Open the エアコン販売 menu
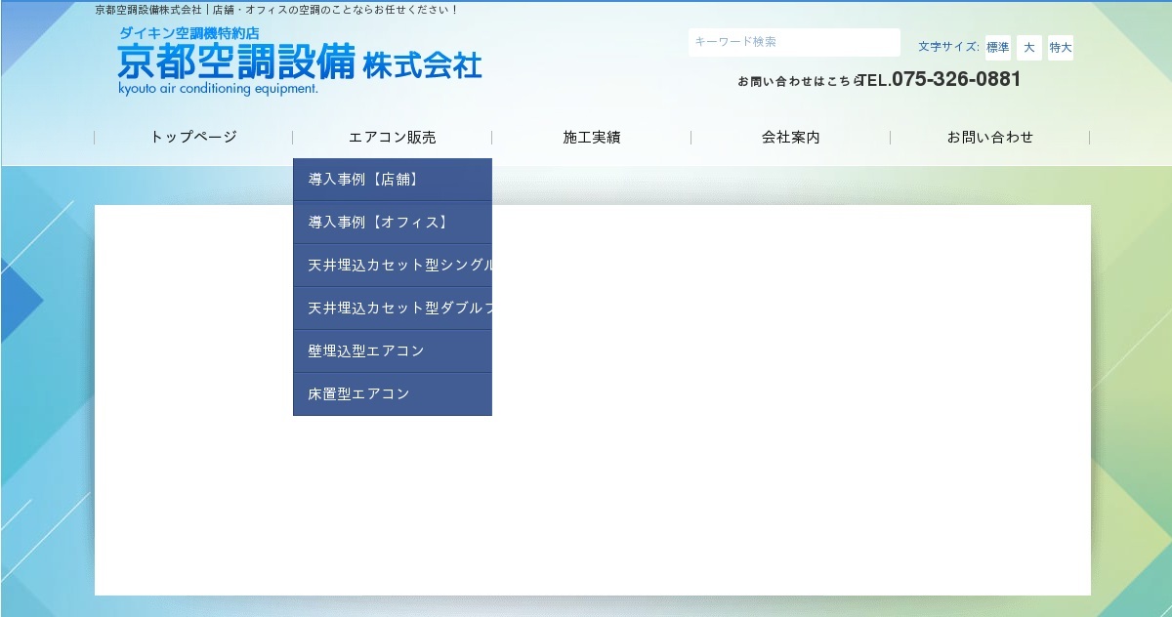This screenshot has height=617, width=1172. [x=393, y=138]
